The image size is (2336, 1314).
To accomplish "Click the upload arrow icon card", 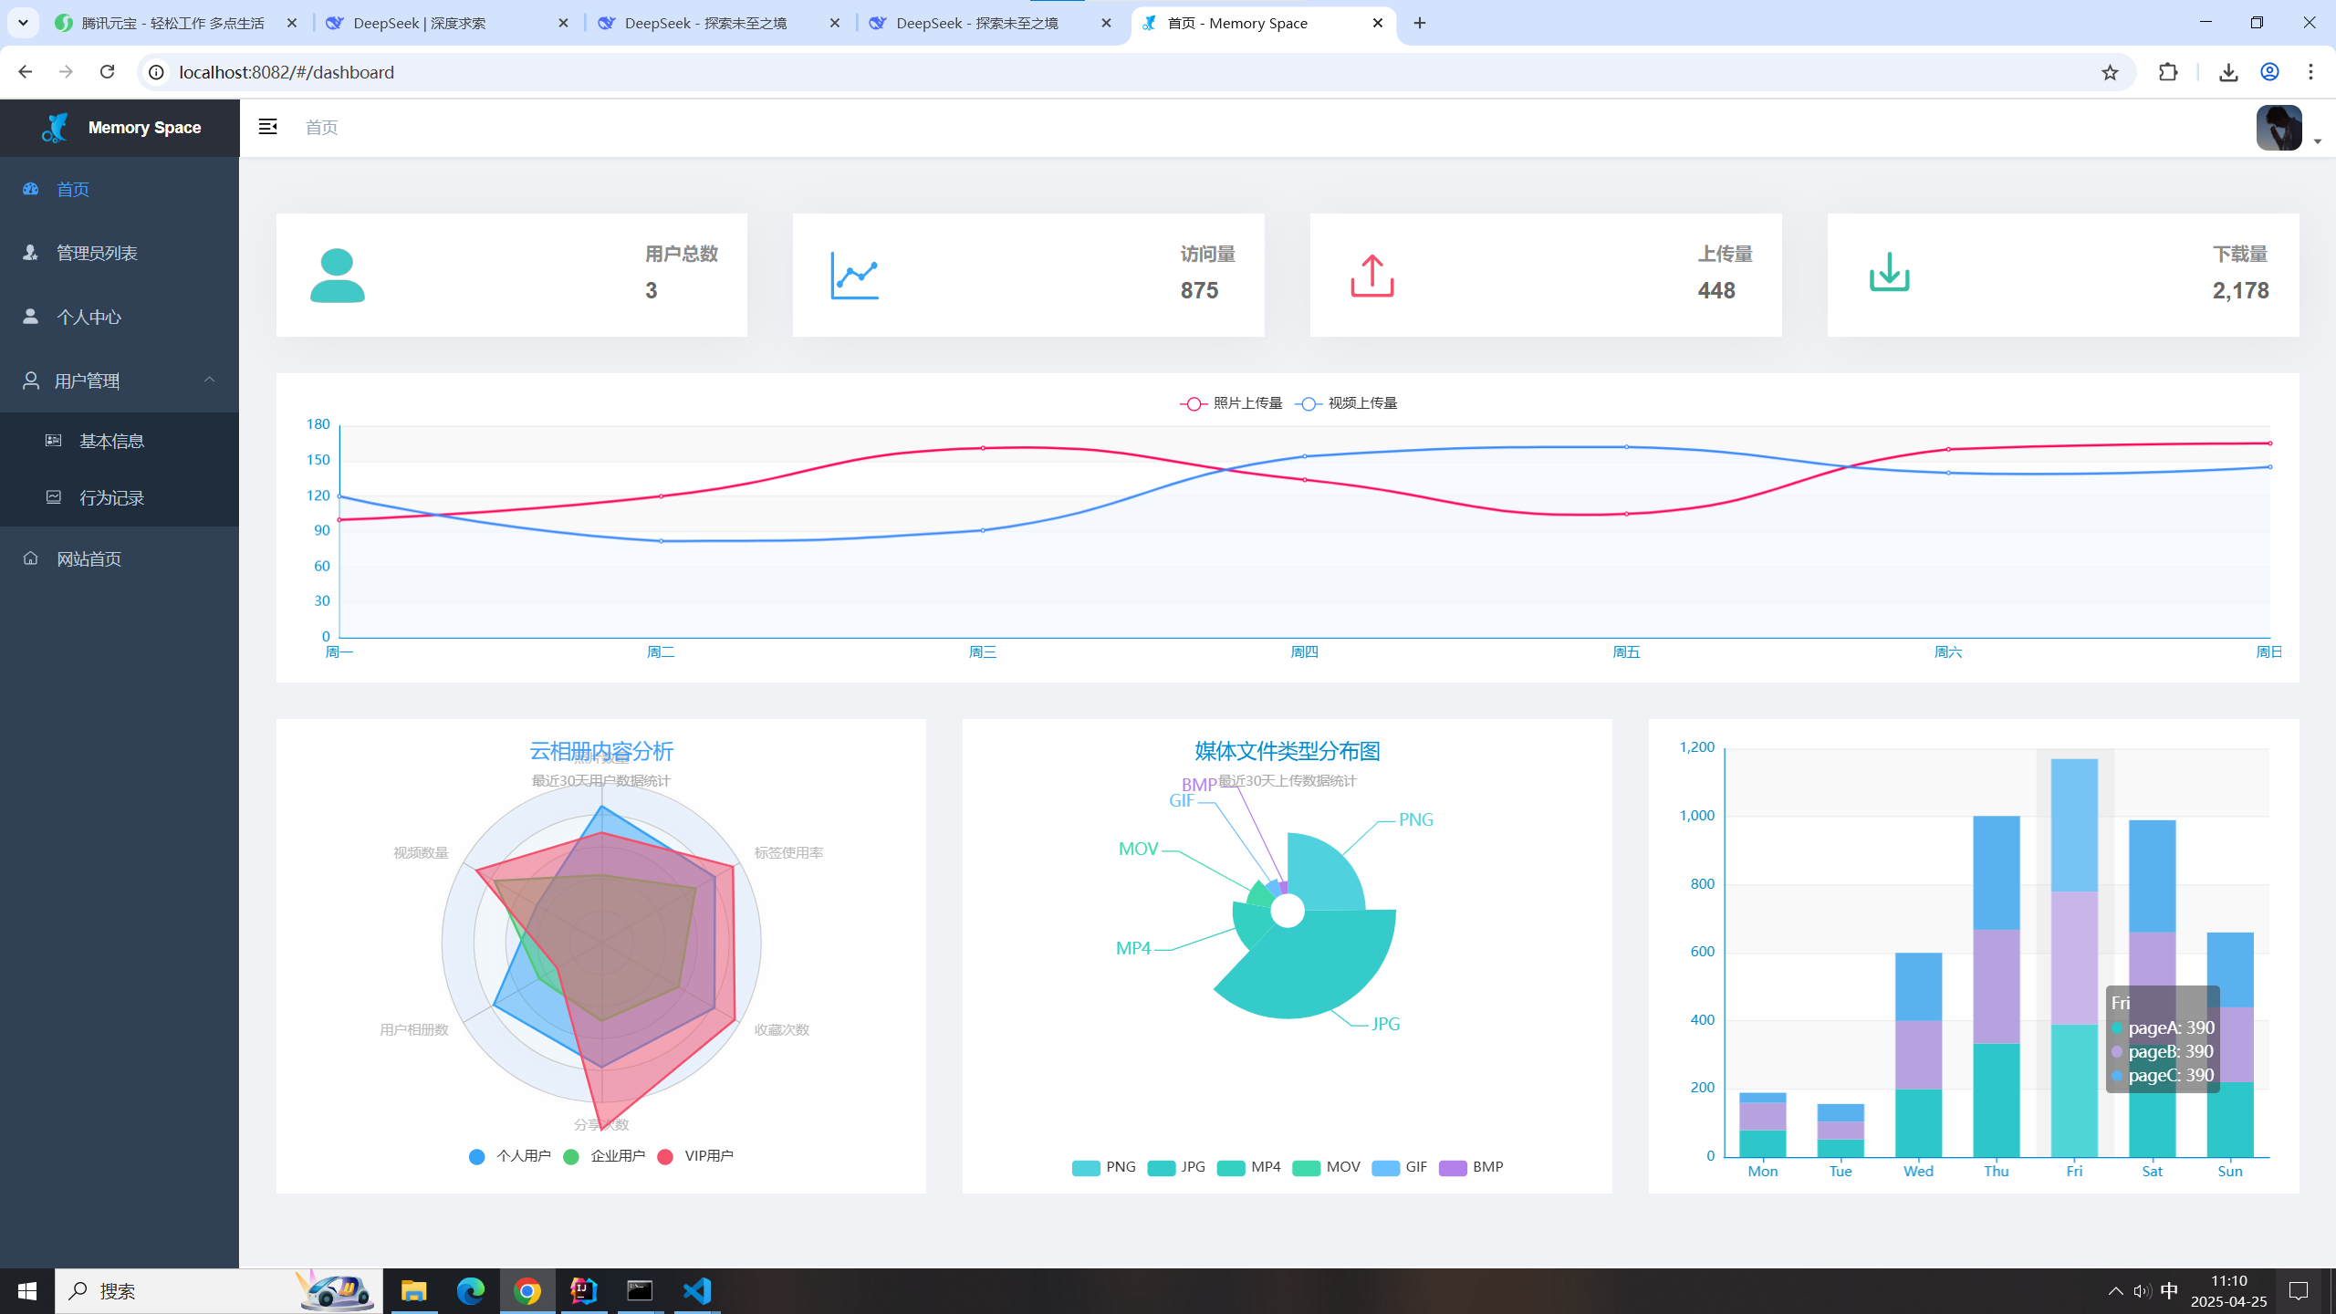I will point(1371,275).
